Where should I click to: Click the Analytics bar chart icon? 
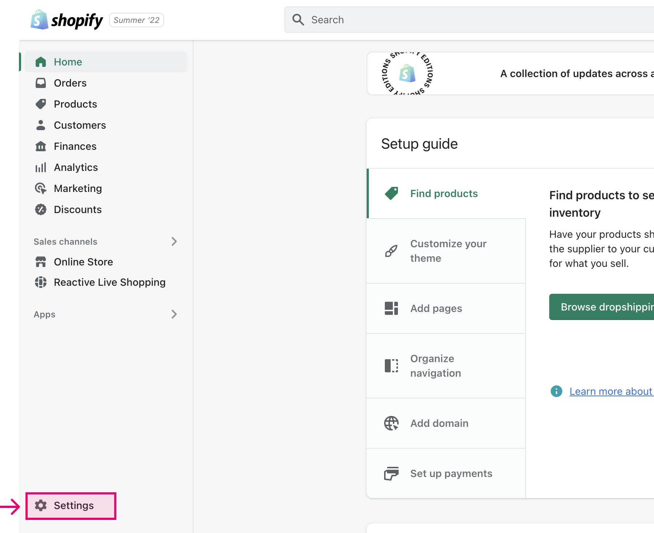tap(41, 167)
